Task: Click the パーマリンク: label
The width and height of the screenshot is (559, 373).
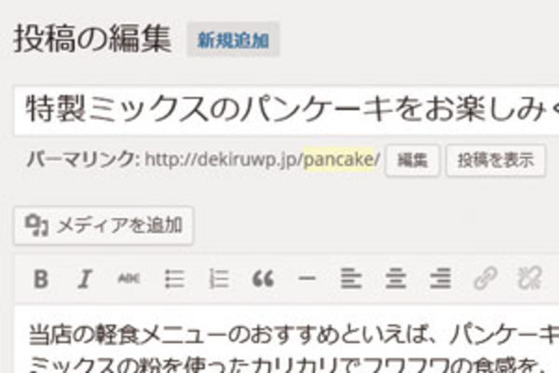Action: pos(84,159)
